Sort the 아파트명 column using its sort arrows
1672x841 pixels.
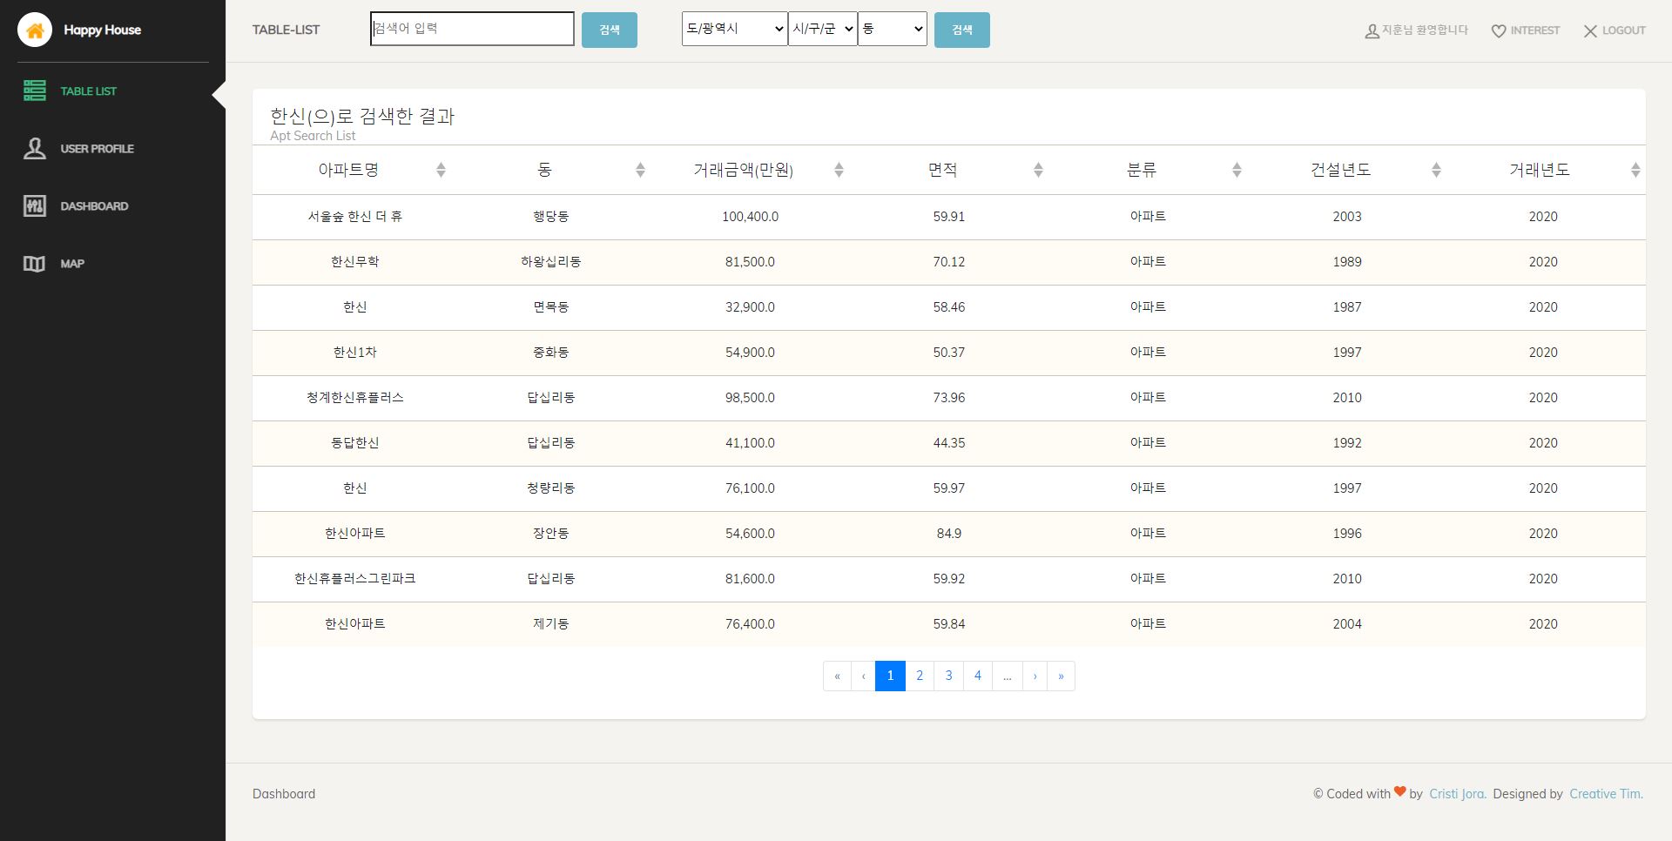coord(442,170)
